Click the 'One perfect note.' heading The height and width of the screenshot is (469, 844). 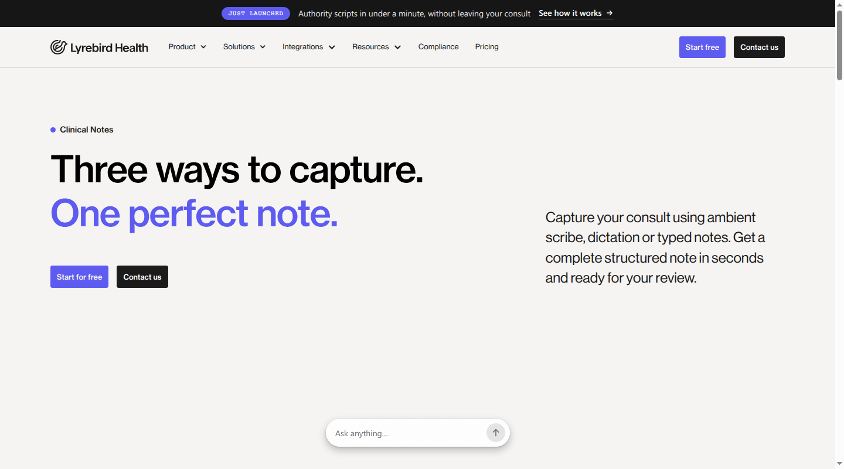(x=194, y=213)
